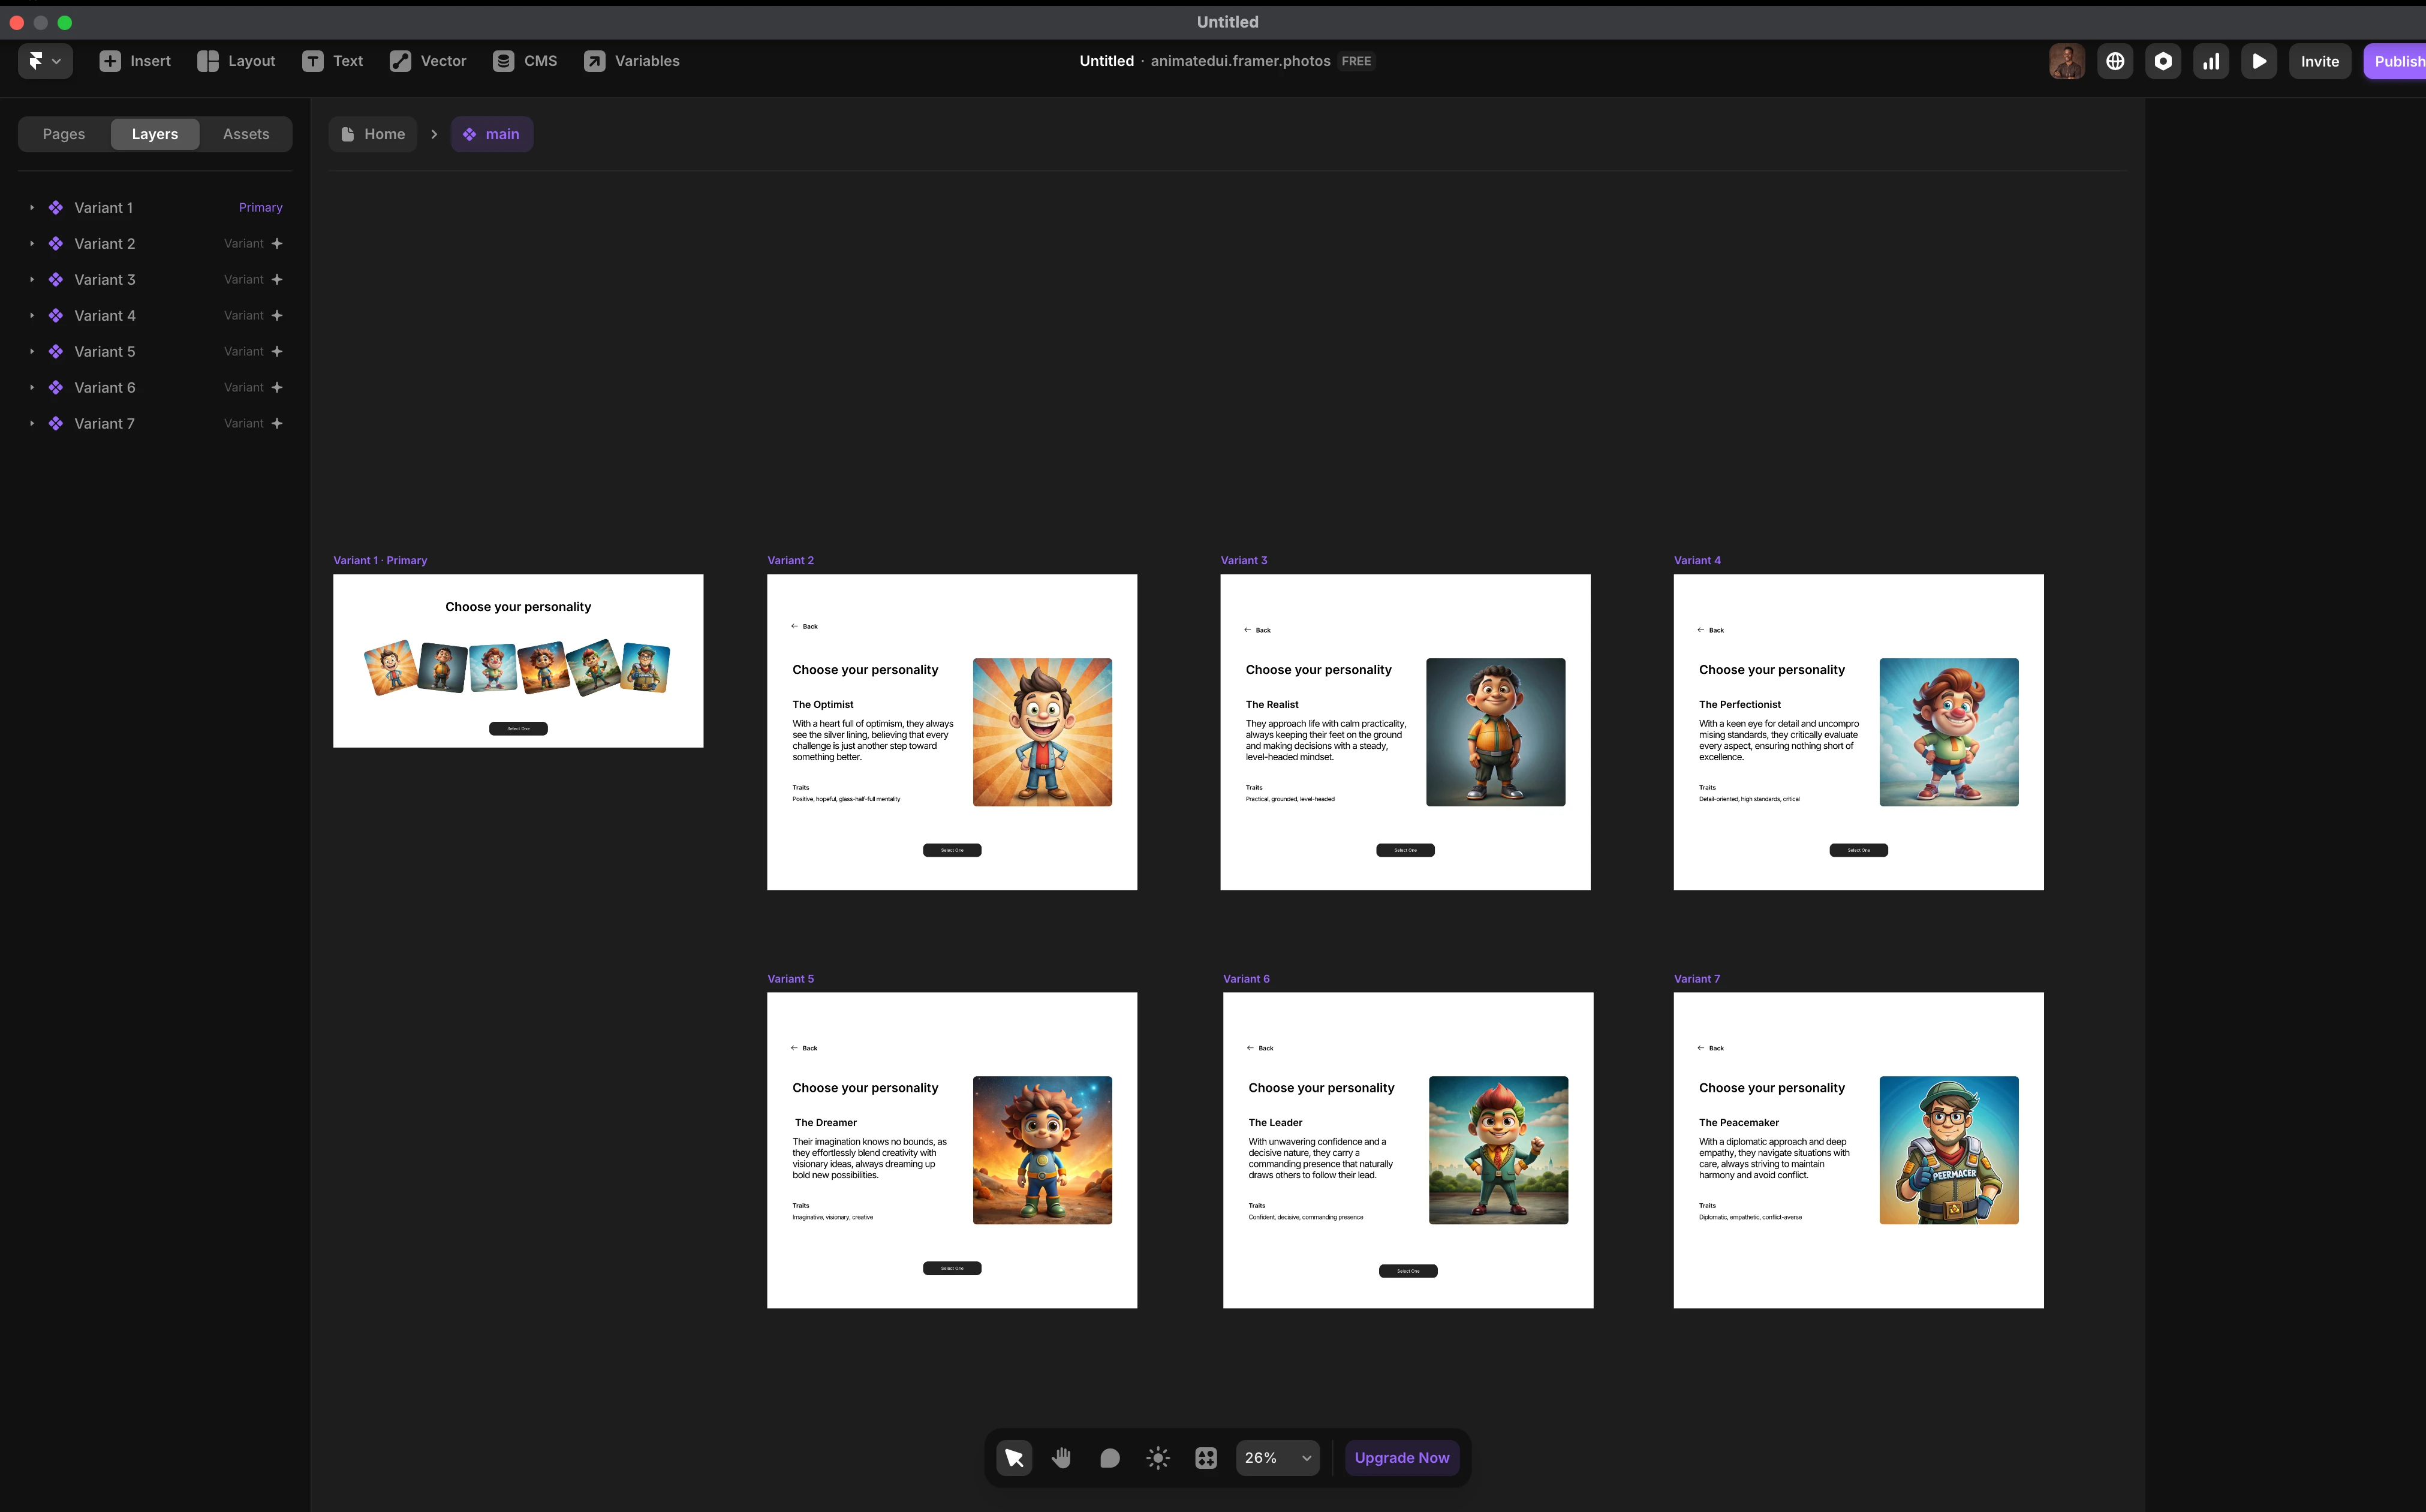Select the comment tool
The width and height of the screenshot is (2426, 1512).
pyautogui.click(x=1110, y=1458)
